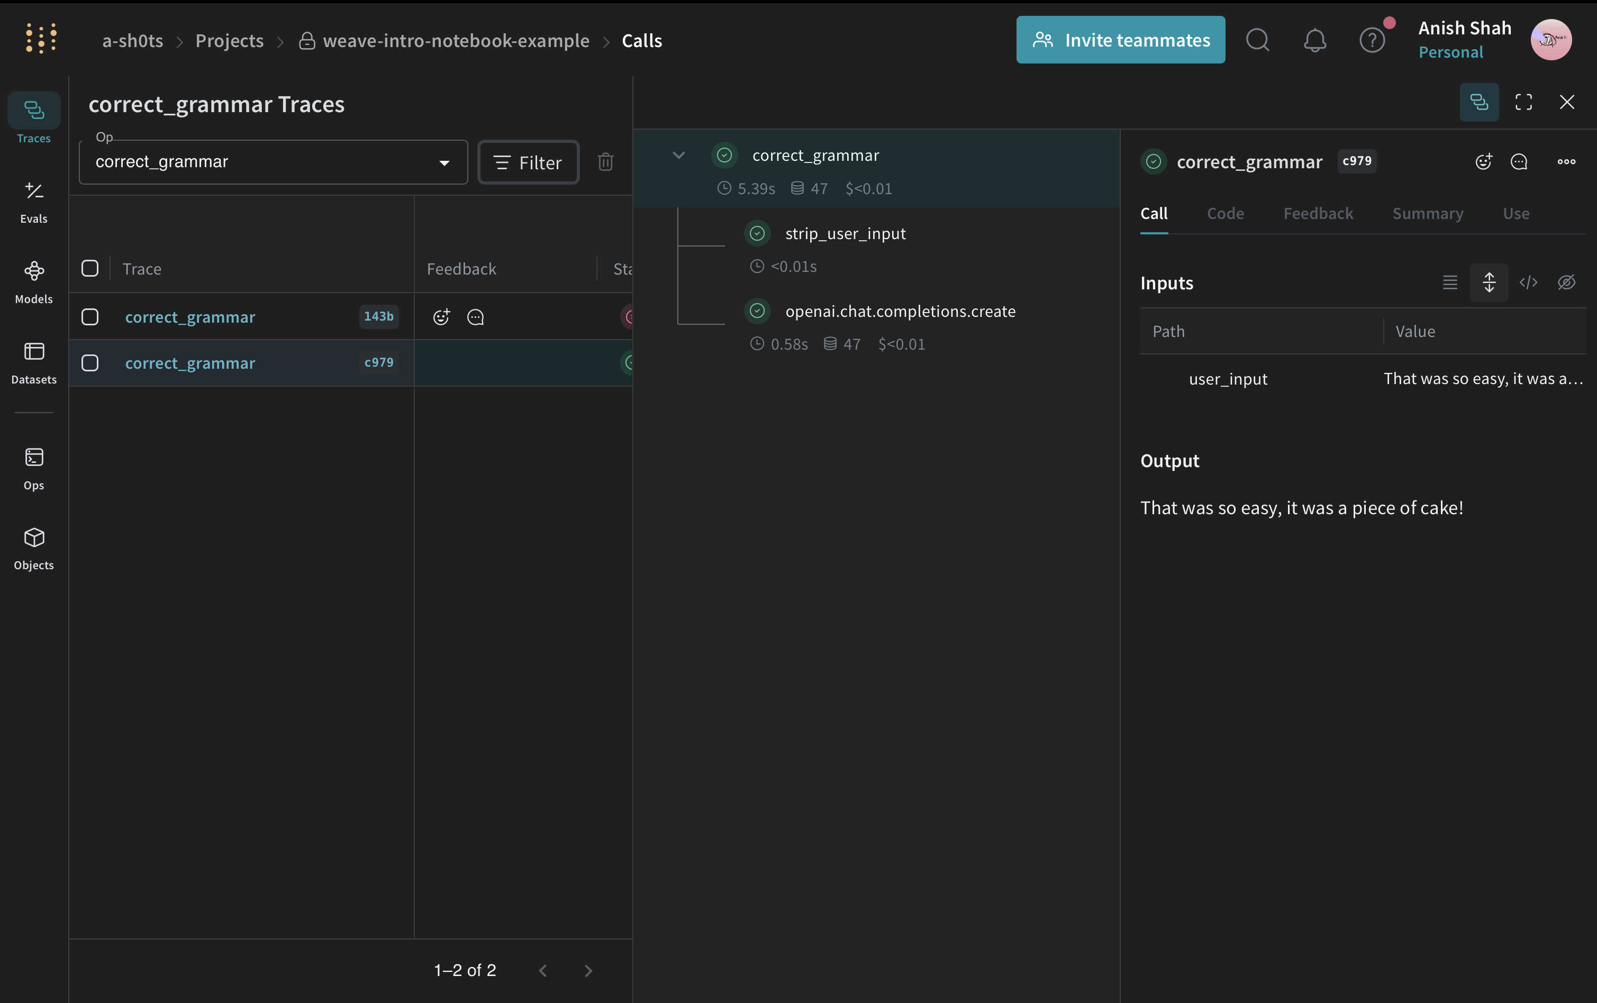Open the Weights & Biases home logo
This screenshot has width=1597, height=1003.
[x=41, y=39]
